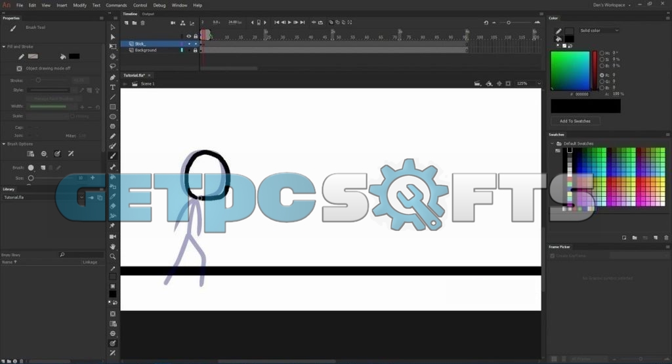Step back one frame
The width and height of the screenshot is (672, 364).
pos(283,22)
